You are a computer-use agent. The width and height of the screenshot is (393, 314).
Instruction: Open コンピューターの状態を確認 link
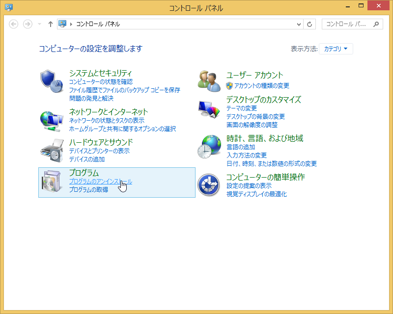pyautogui.click(x=101, y=81)
